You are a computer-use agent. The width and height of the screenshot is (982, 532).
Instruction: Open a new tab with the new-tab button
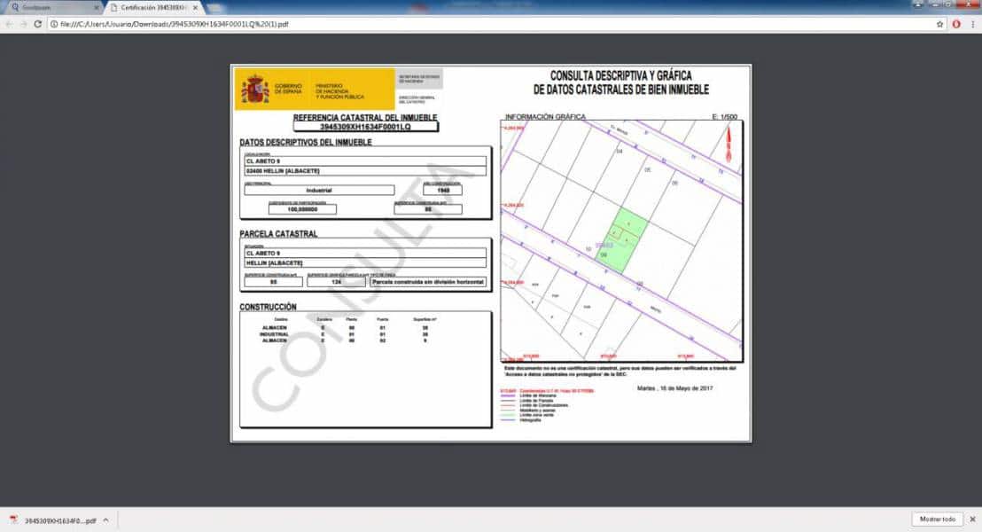[215, 8]
